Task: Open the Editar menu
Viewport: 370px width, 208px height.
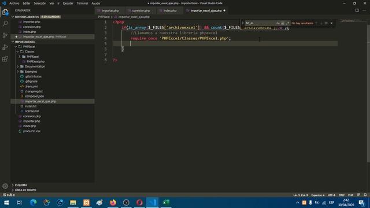Action: point(27,3)
